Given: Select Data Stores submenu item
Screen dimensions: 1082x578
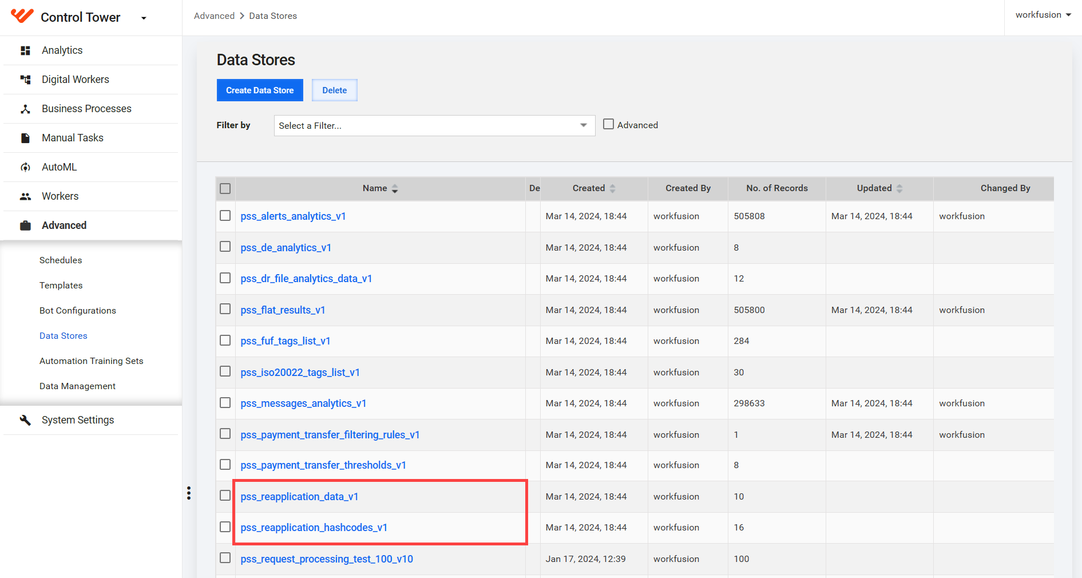Looking at the screenshot, I should pyautogui.click(x=64, y=336).
